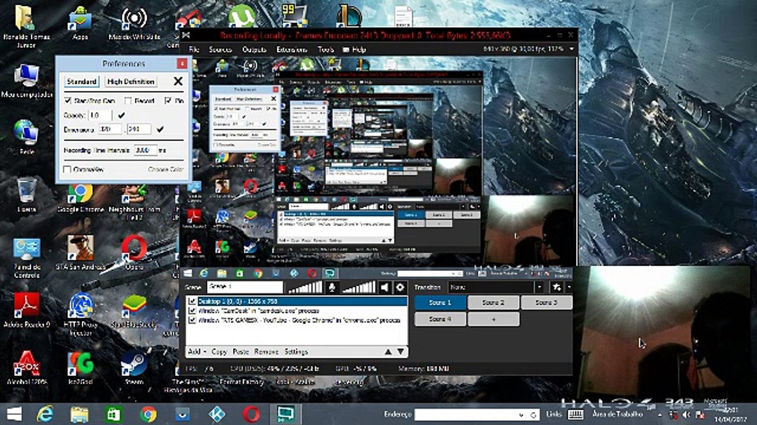Switch to Scene 2
The height and width of the screenshot is (425, 757).
[493, 302]
